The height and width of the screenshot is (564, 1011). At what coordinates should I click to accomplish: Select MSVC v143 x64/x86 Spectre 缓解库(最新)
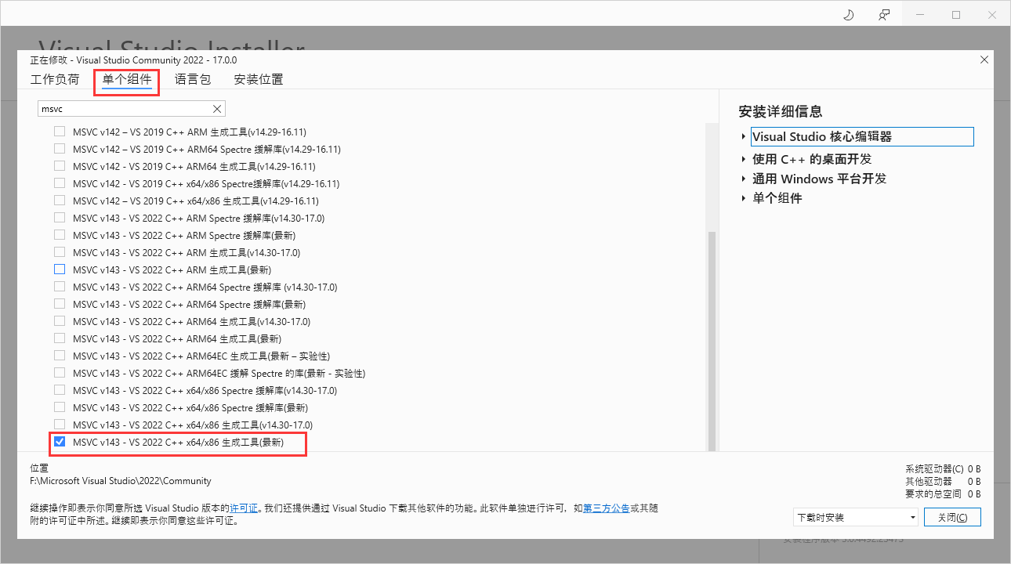[x=60, y=407]
